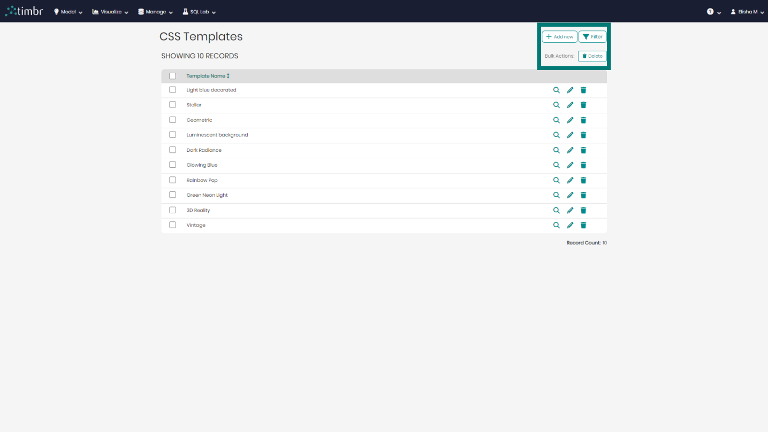768x432 pixels.
Task: Check the select-all checkbox in the header
Action: [172, 76]
